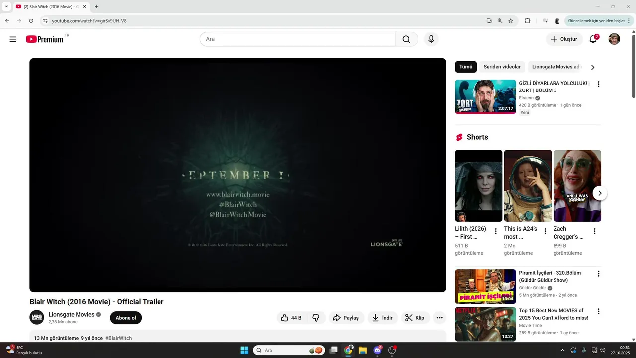Image resolution: width=636 pixels, height=358 pixels.
Task: Open account avatar menu on YouTube
Action: click(614, 39)
